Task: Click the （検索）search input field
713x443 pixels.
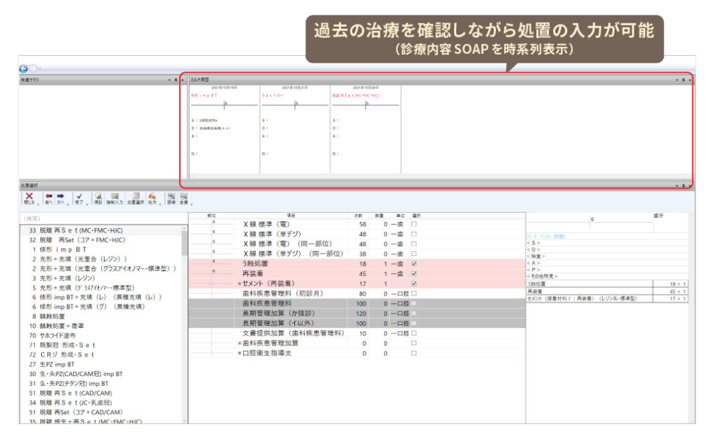Action: (x=99, y=218)
